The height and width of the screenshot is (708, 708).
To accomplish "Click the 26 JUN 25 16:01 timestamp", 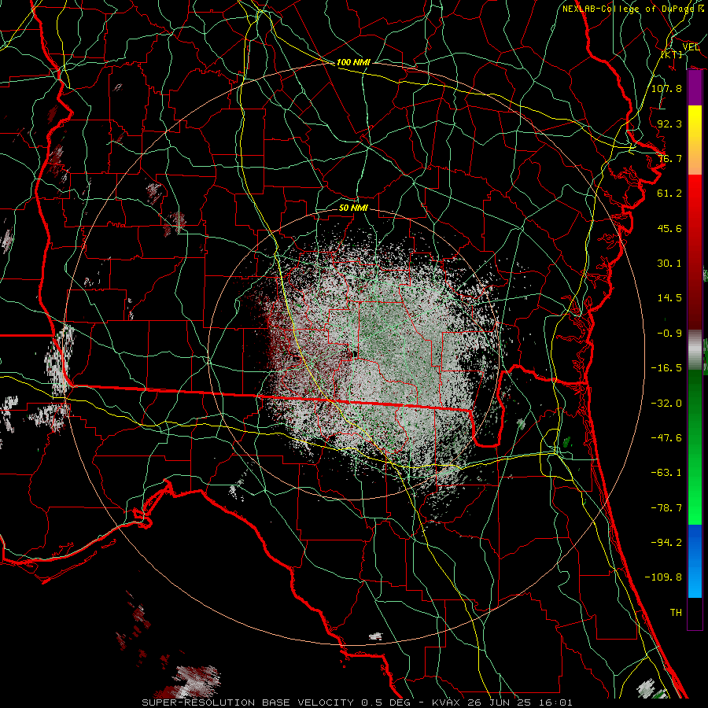I will point(521,702).
